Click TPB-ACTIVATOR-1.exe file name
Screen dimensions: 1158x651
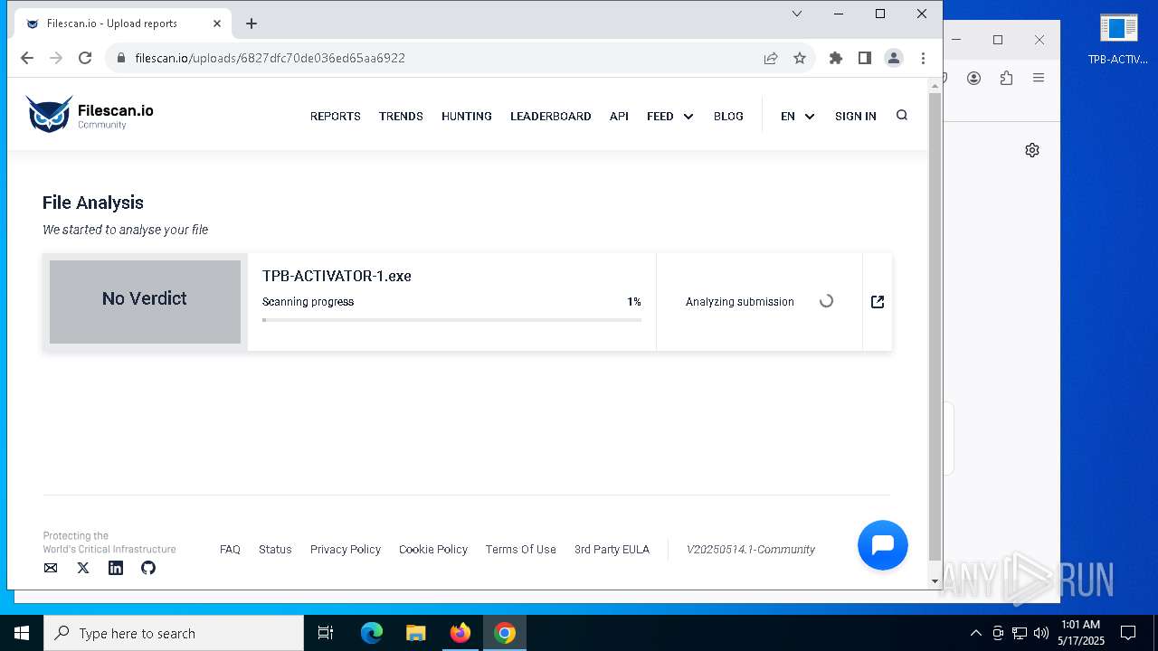tap(337, 276)
